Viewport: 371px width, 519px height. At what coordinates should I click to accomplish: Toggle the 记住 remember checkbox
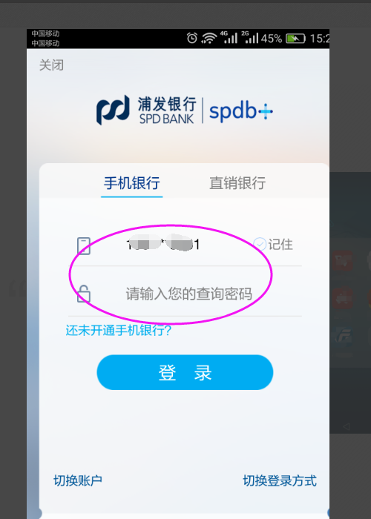point(260,244)
